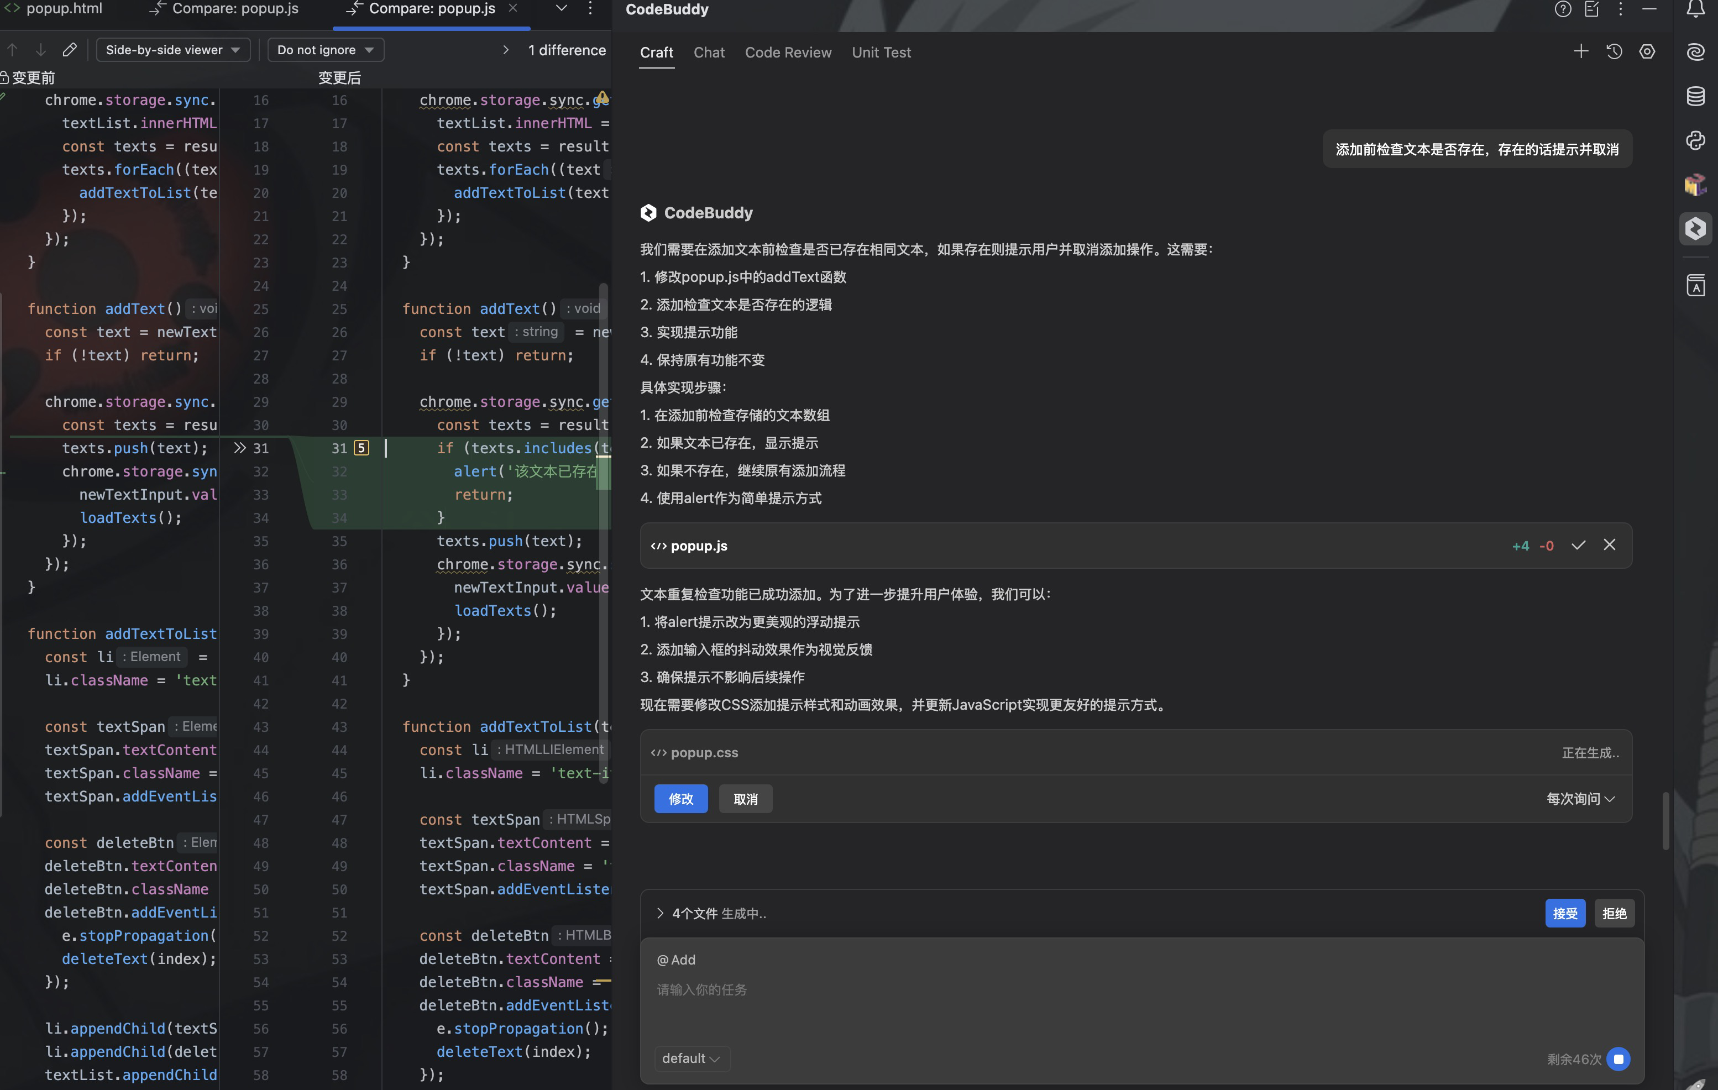Apply diff chunk with double arrow at line 31
Screen dimensions: 1718x1090
tap(240, 448)
